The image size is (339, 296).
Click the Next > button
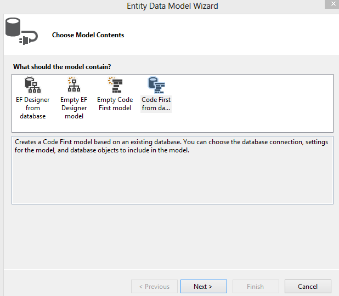[204, 286]
